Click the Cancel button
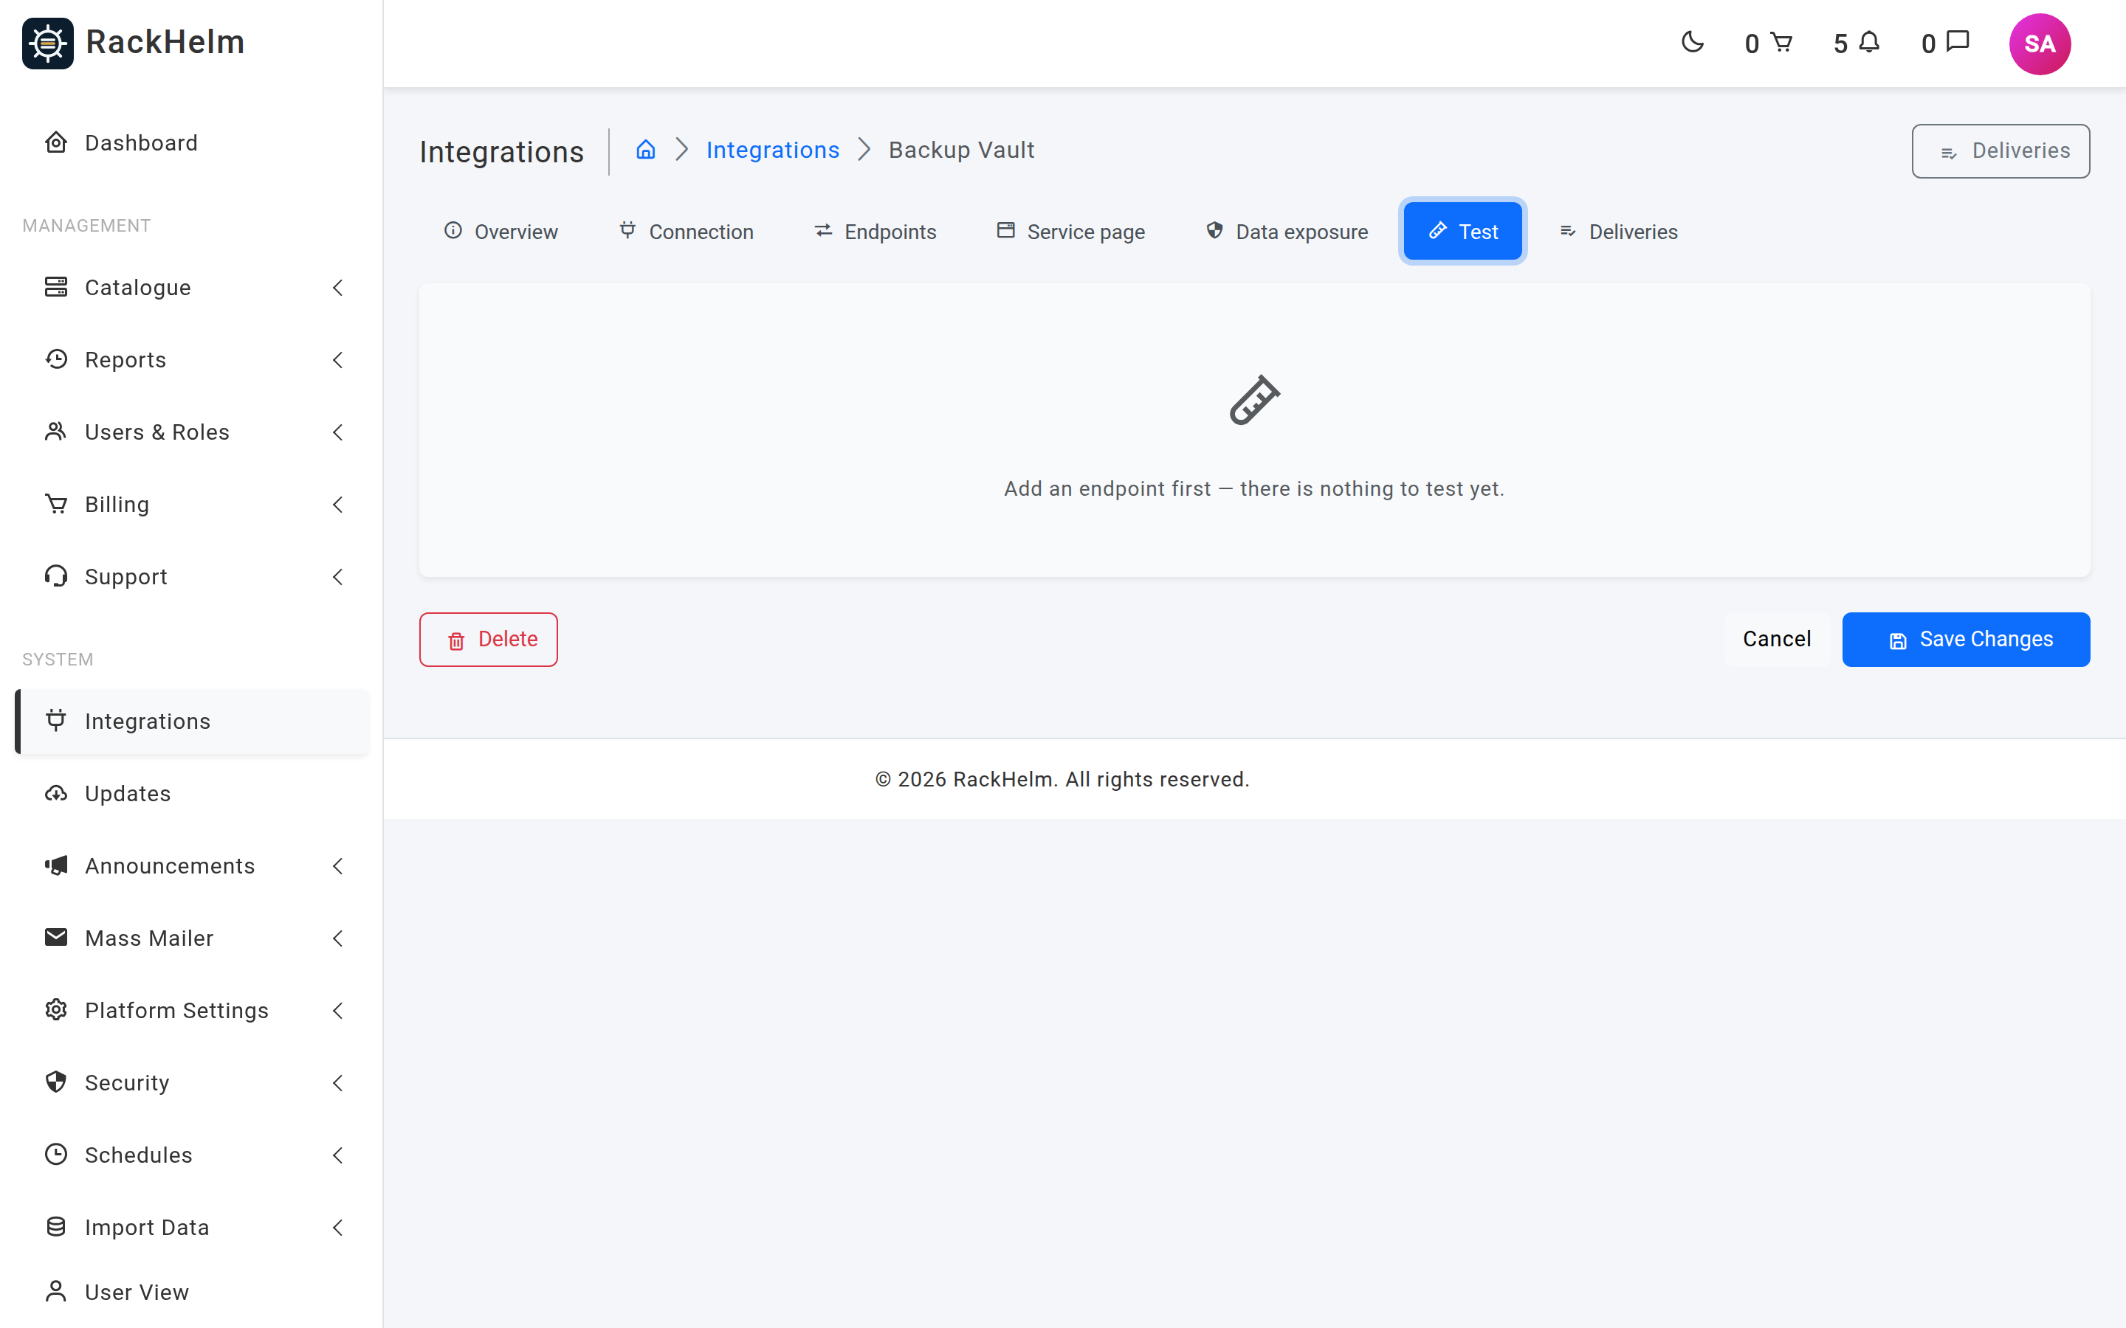Viewport: 2126px width, 1328px height. (1776, 640)
